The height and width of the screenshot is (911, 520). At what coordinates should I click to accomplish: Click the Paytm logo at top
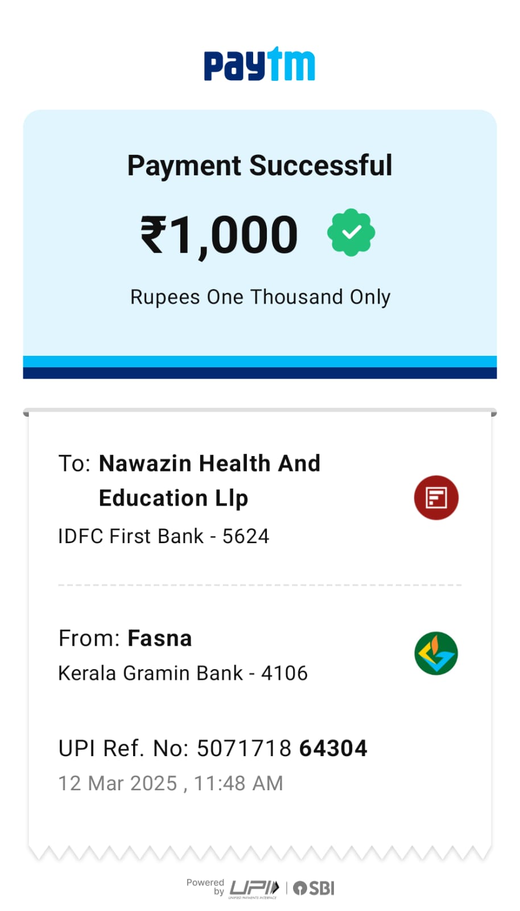tap(259, 64)
